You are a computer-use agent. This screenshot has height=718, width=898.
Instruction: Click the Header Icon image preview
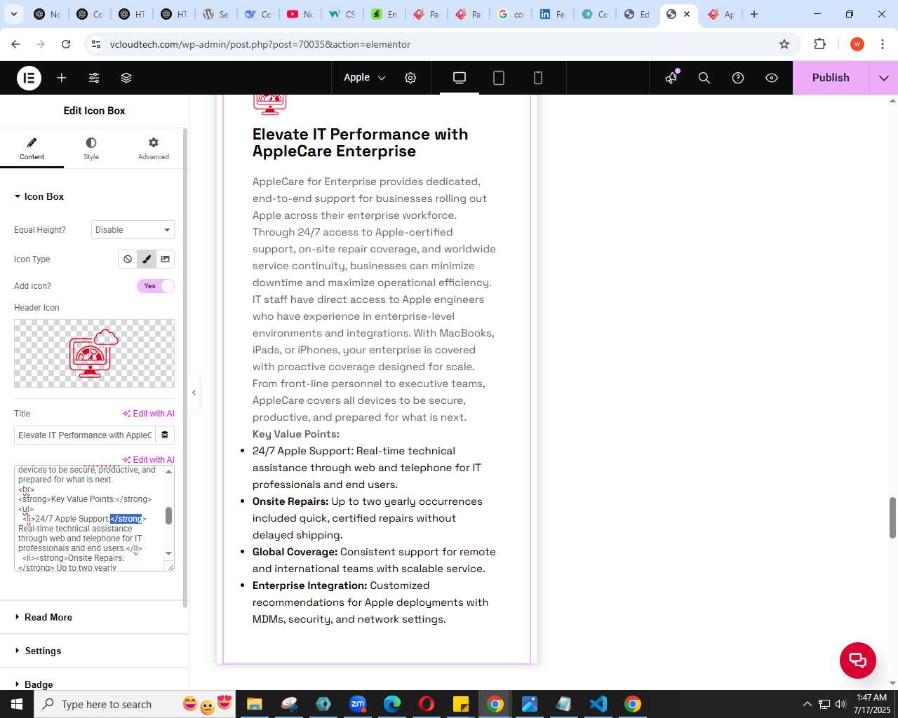coord(94,353)
